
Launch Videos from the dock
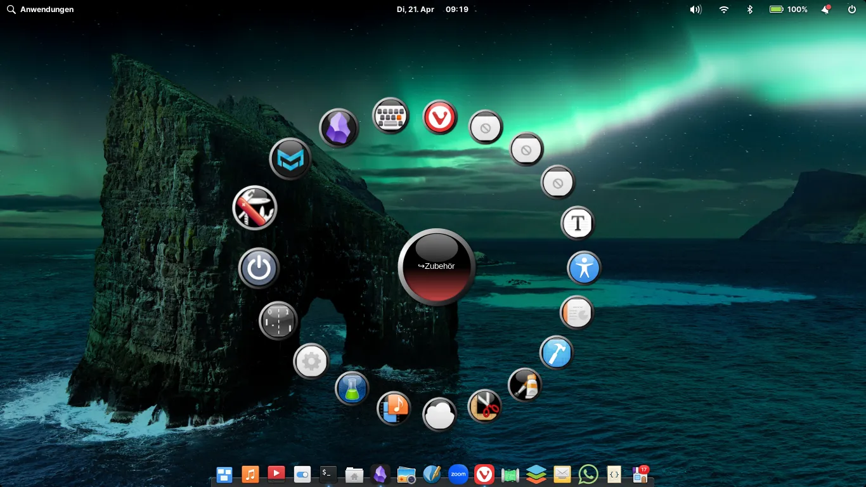[x=276, y=474]
